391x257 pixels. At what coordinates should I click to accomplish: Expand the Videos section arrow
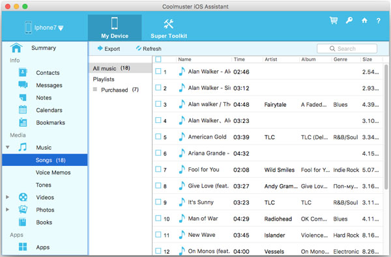7,197
